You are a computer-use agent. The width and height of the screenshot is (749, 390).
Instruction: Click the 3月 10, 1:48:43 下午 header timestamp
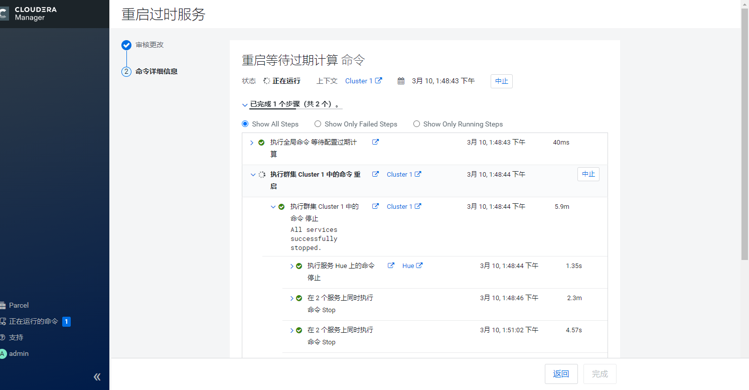[x=443, y=81]
